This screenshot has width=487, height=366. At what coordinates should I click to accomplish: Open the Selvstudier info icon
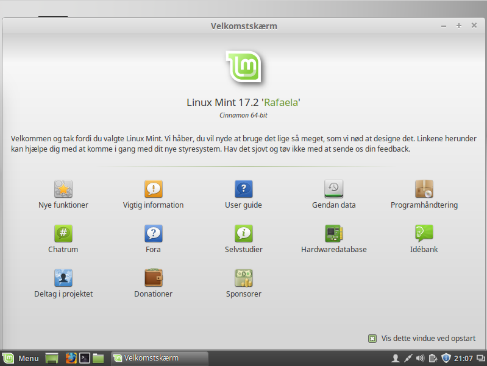click(244, 233)
